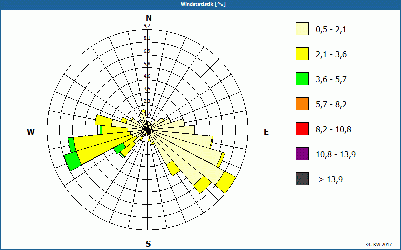Image resolution: width=401 pixels, height=250 pixels.
Task: Click the green 3,6 - 5,7 legend swatch
Action: 302,79
